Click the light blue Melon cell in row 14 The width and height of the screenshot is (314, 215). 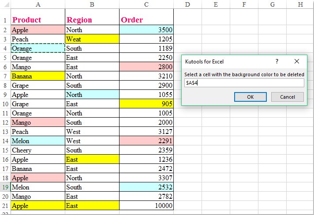point(38,141)
